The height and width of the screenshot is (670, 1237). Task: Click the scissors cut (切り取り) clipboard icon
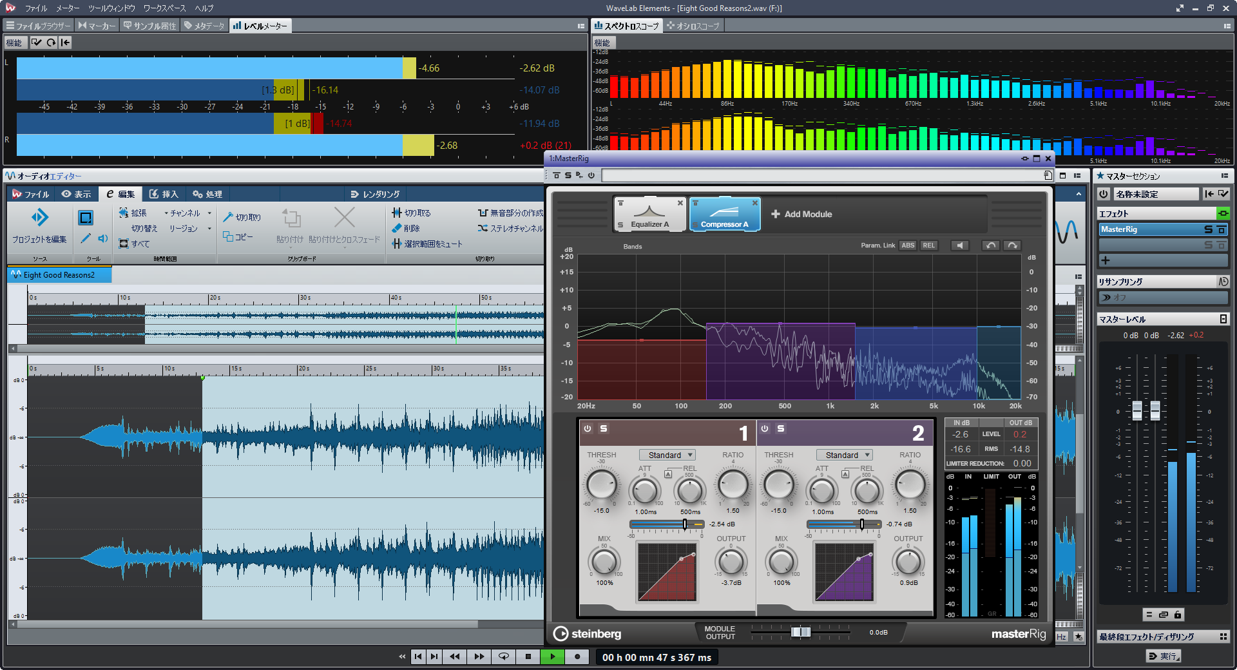click(x=227, y=217)
